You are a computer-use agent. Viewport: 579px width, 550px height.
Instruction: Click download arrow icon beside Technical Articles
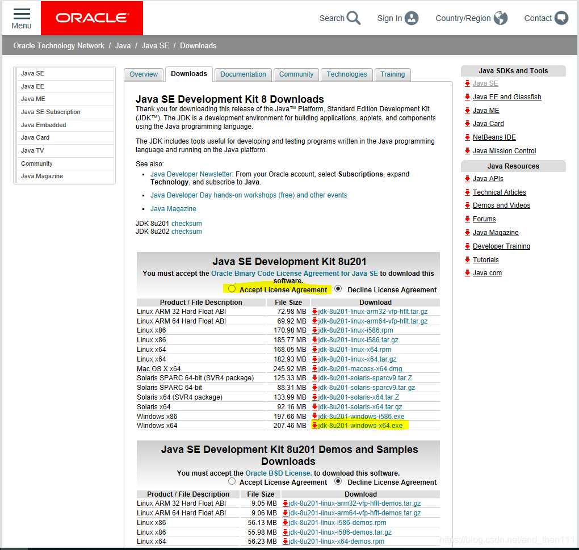click(468, 192)
